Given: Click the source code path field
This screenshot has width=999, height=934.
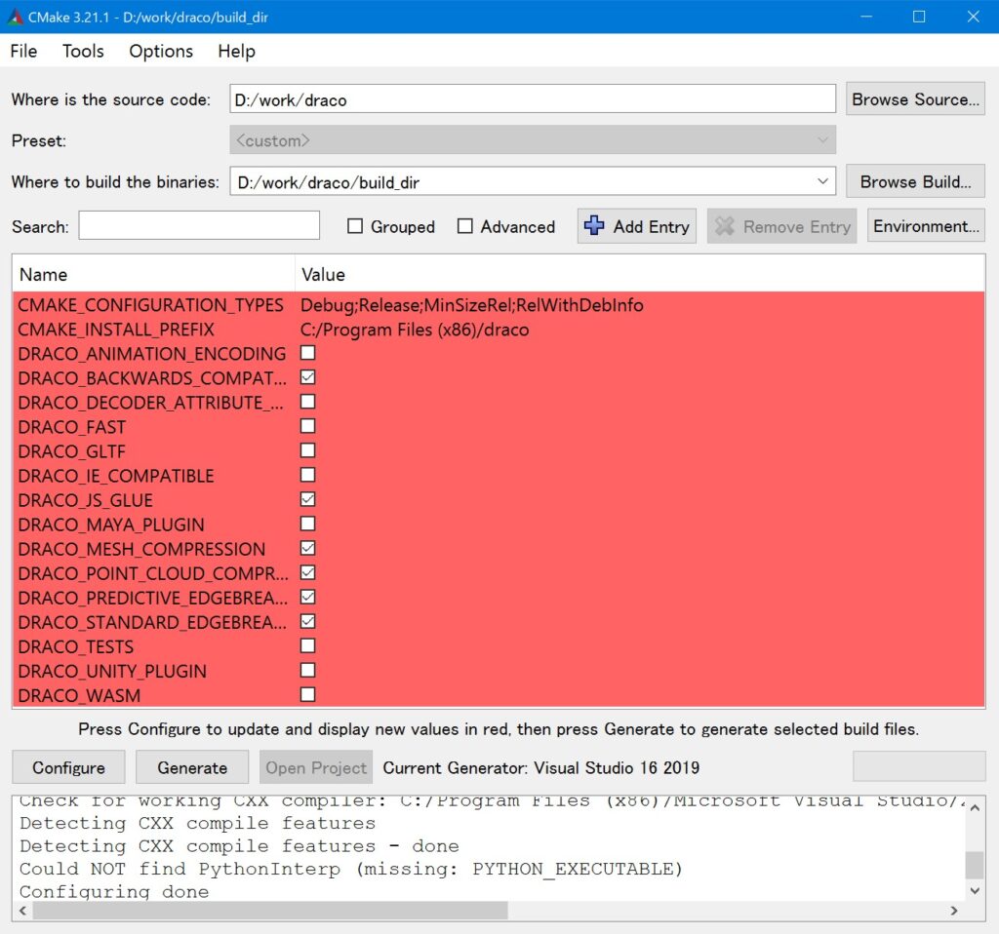Looking at the screenshot, I should click(x=533, y=98).
